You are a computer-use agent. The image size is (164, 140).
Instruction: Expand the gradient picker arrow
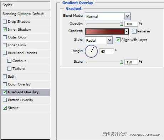pyautogui.click(x=127, y=31)
